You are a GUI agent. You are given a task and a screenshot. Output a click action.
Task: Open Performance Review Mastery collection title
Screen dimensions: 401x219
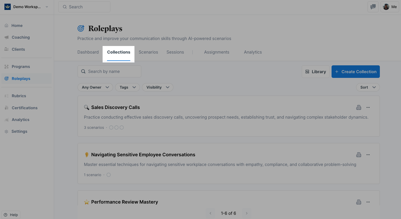click(x=125, y=202)
